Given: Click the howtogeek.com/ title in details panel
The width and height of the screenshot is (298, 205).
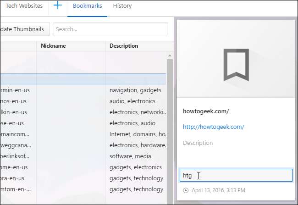Looking at the screenshot, I should click(206, 111).
